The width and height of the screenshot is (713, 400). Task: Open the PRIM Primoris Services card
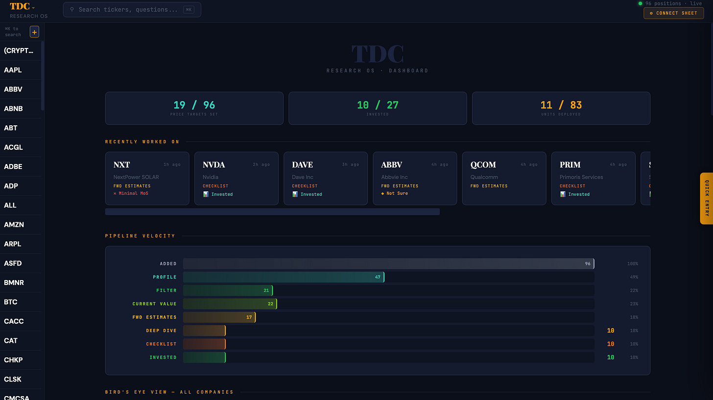click(x=594, y=178)
